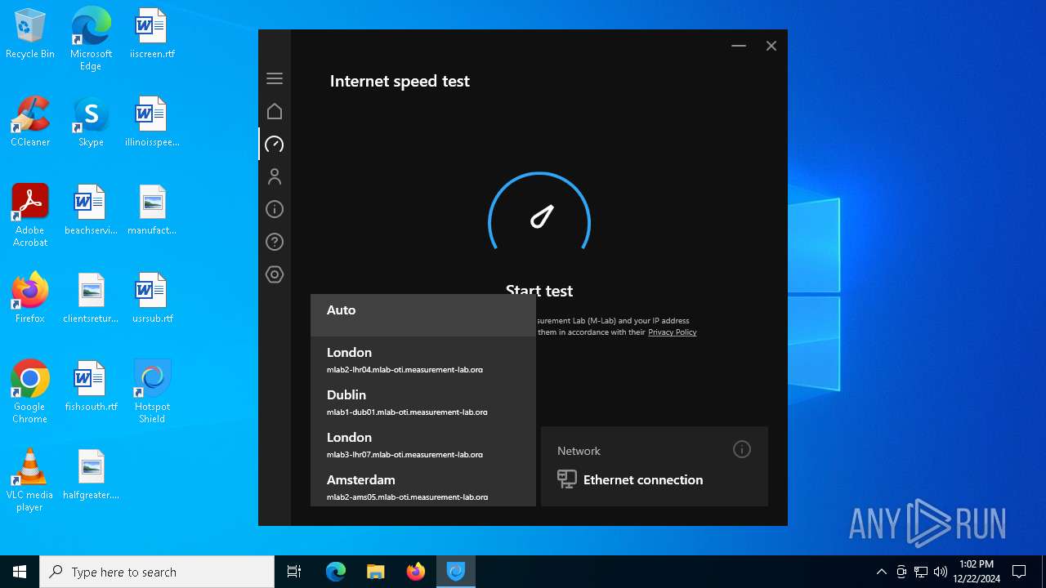The height and width of the screenshot is (588, 1046).
Task: Go to the Home icon in sidebar
Action: 275,111
